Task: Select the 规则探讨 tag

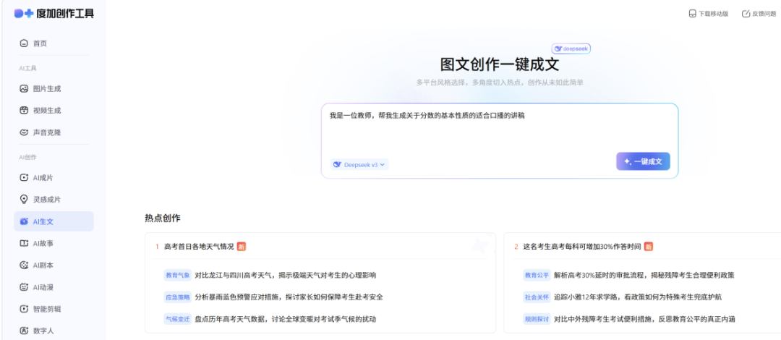Action: (x=537, y=319)
